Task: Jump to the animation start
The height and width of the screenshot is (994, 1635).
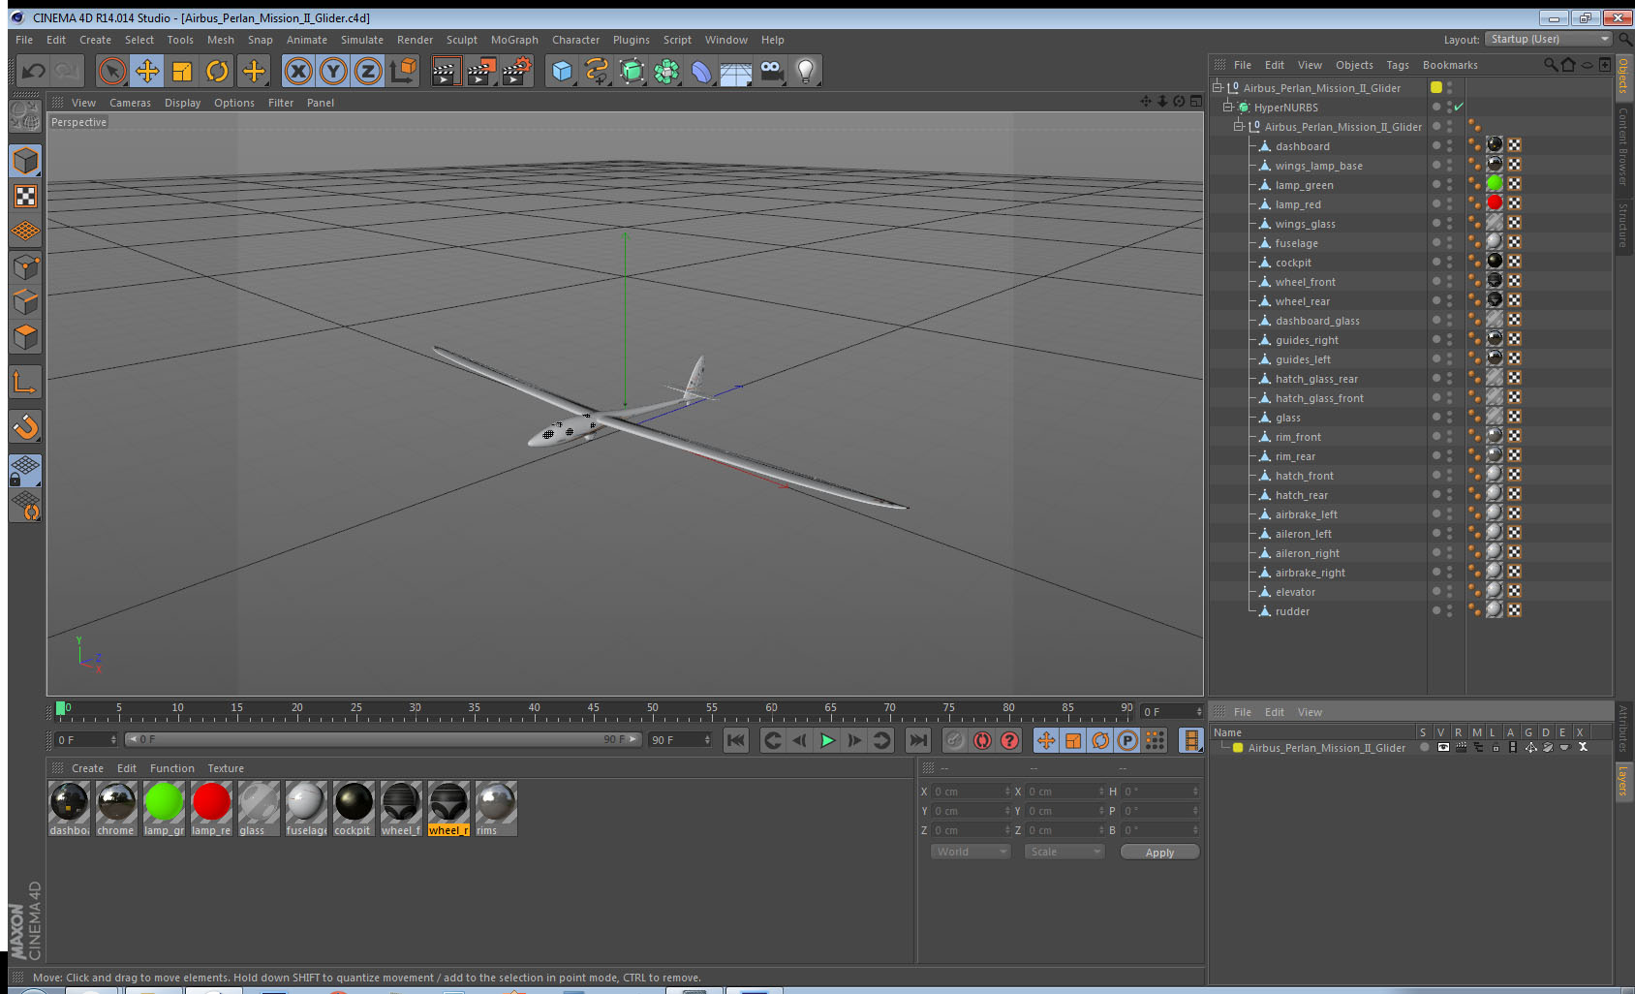Action: pyautogui.click(x=736, y=740)
